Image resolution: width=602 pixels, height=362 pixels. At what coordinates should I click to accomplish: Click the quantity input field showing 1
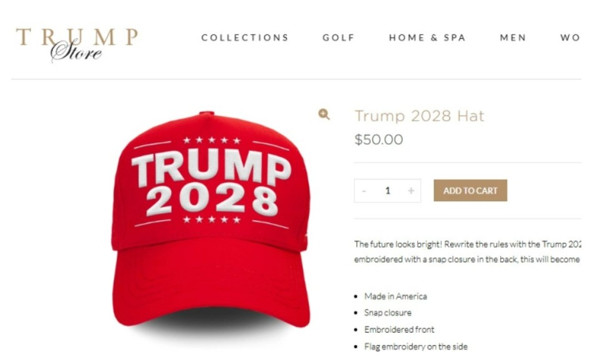click(x=388, y=191)
